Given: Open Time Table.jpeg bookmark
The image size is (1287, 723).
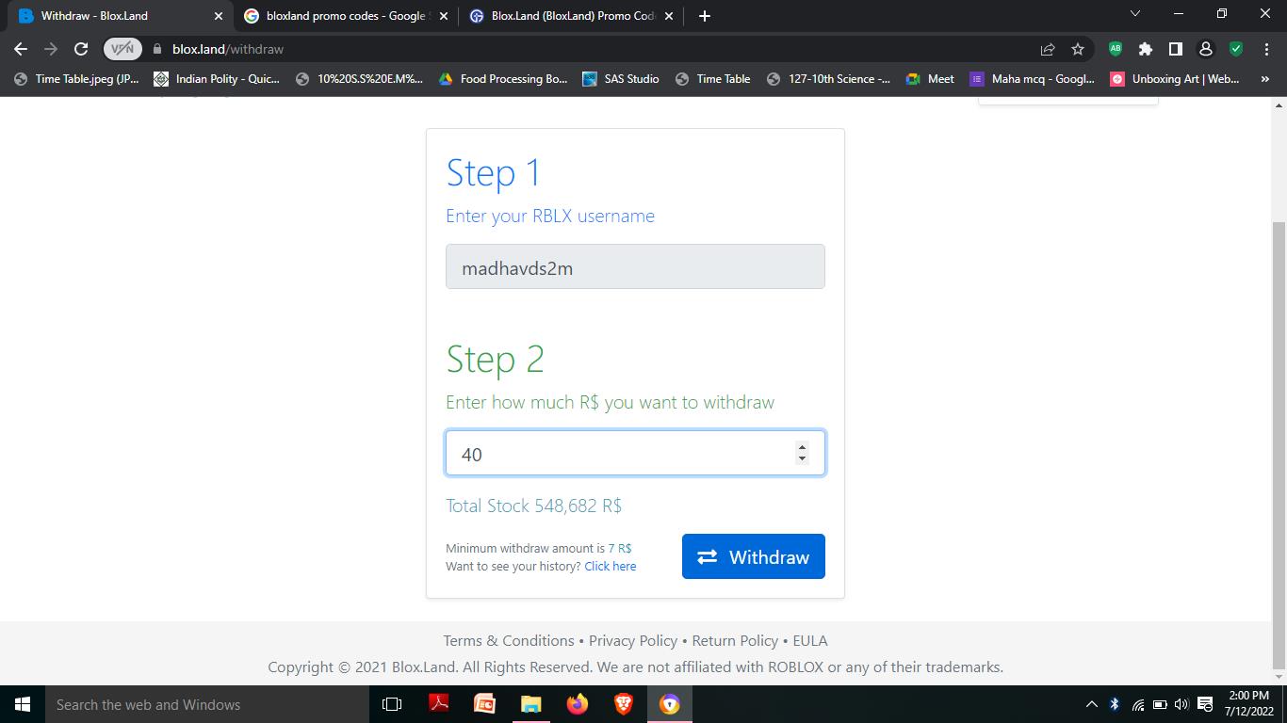Looking at the screenshot, I should coord(76,79).
